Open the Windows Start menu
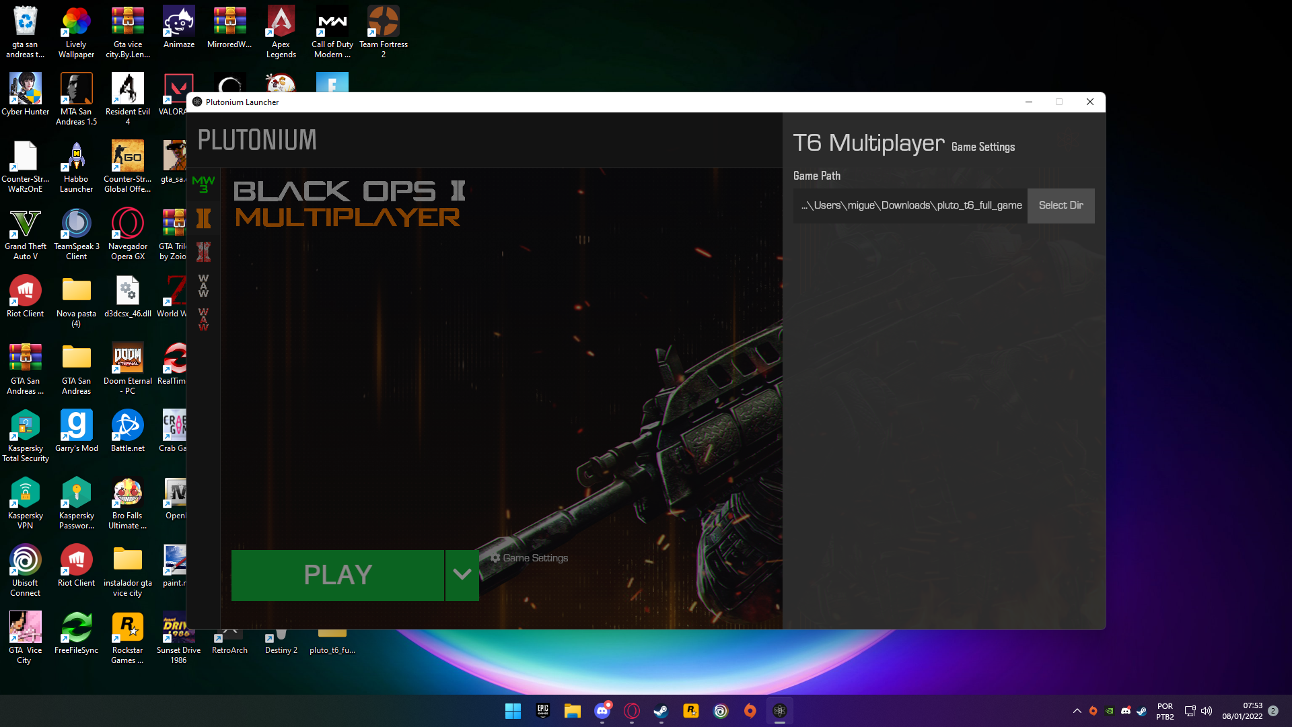The width and height of the screenshot is (1292, 727). coord(513,711)
